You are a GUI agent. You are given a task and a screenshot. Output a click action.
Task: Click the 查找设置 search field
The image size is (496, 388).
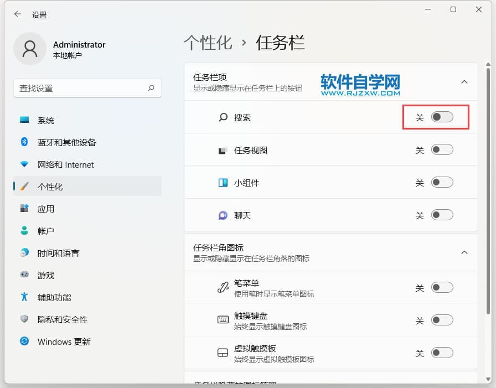tap(80, 88)
